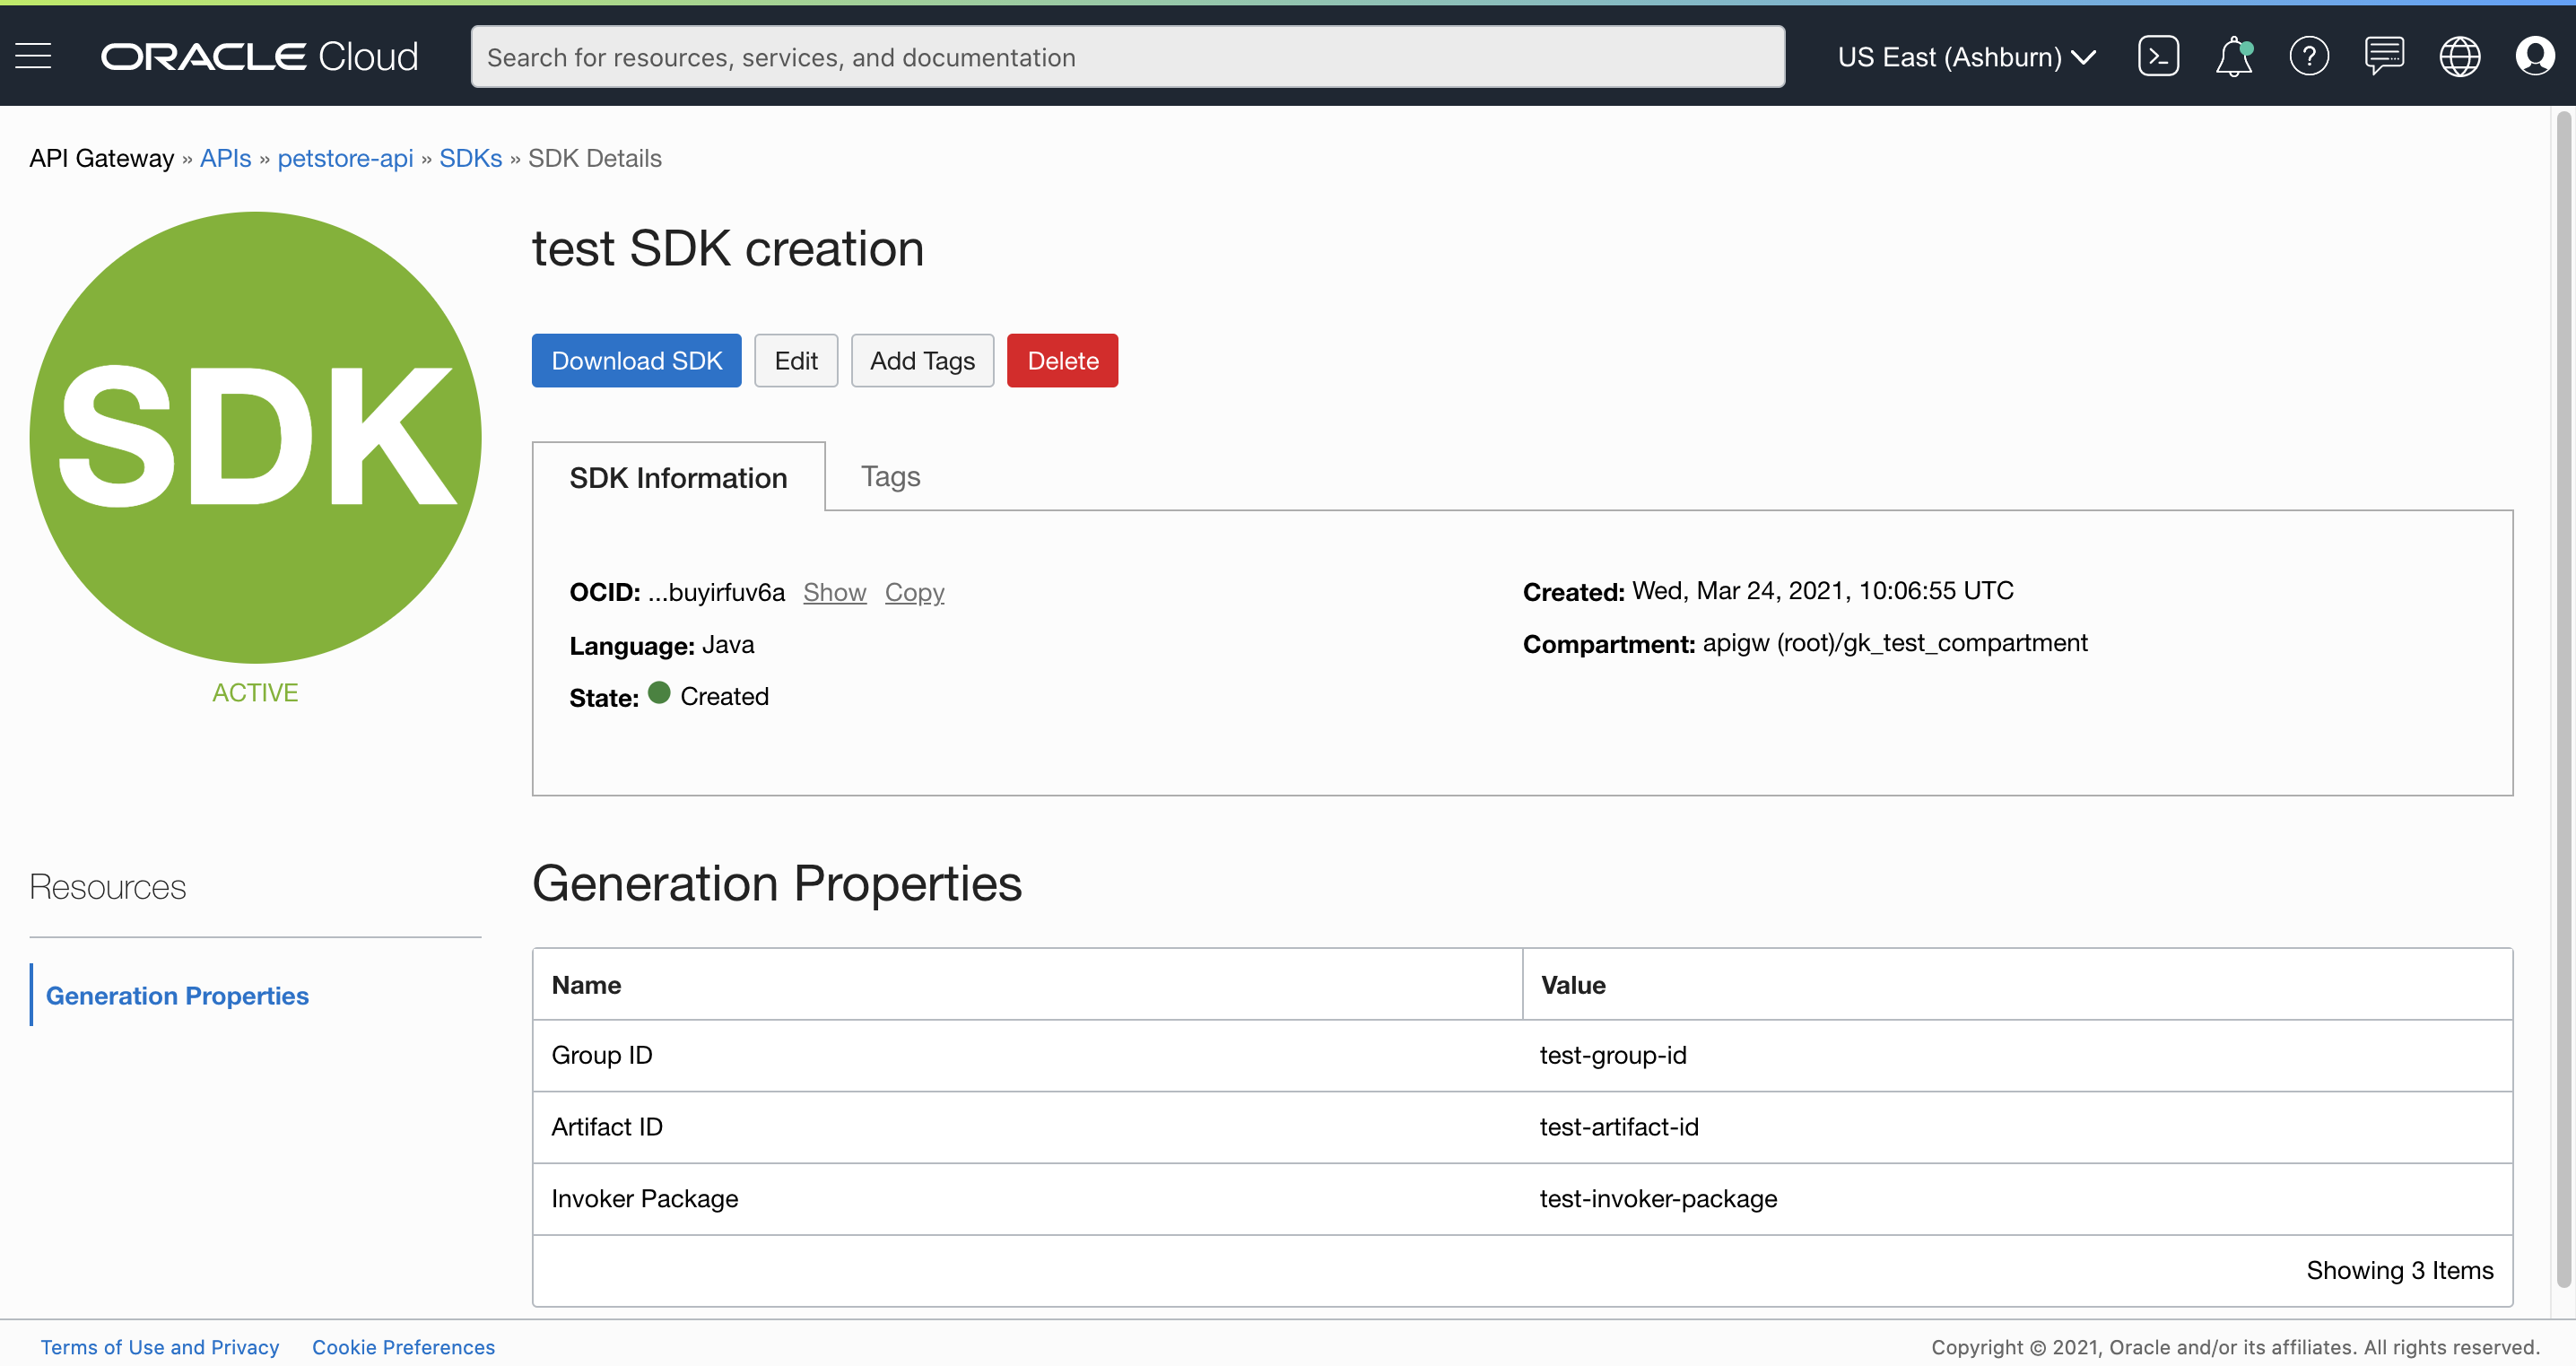Image resolution: width=2576 pixels, height=1366 pixels.
Task: Open the US East (Ashburn) region selector
Action: pyautogui.click(x=1966, y=57)
